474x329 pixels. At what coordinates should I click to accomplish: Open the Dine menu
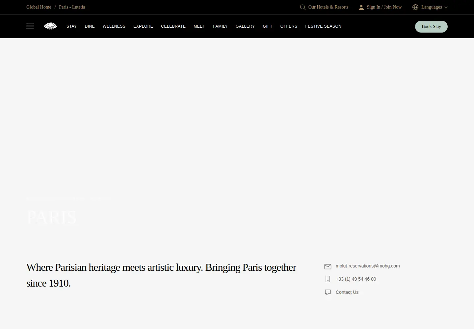[x=90, y=26]
